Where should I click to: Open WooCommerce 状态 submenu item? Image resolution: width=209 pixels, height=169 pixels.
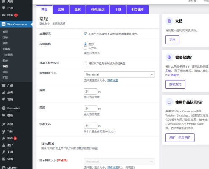[x=5, y=72]
